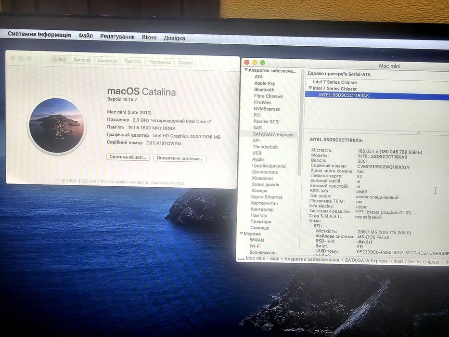The width and height of the screenshot is (449, 337).
Task: Collapse the Мережа section triangle
Action: point(242,233)
